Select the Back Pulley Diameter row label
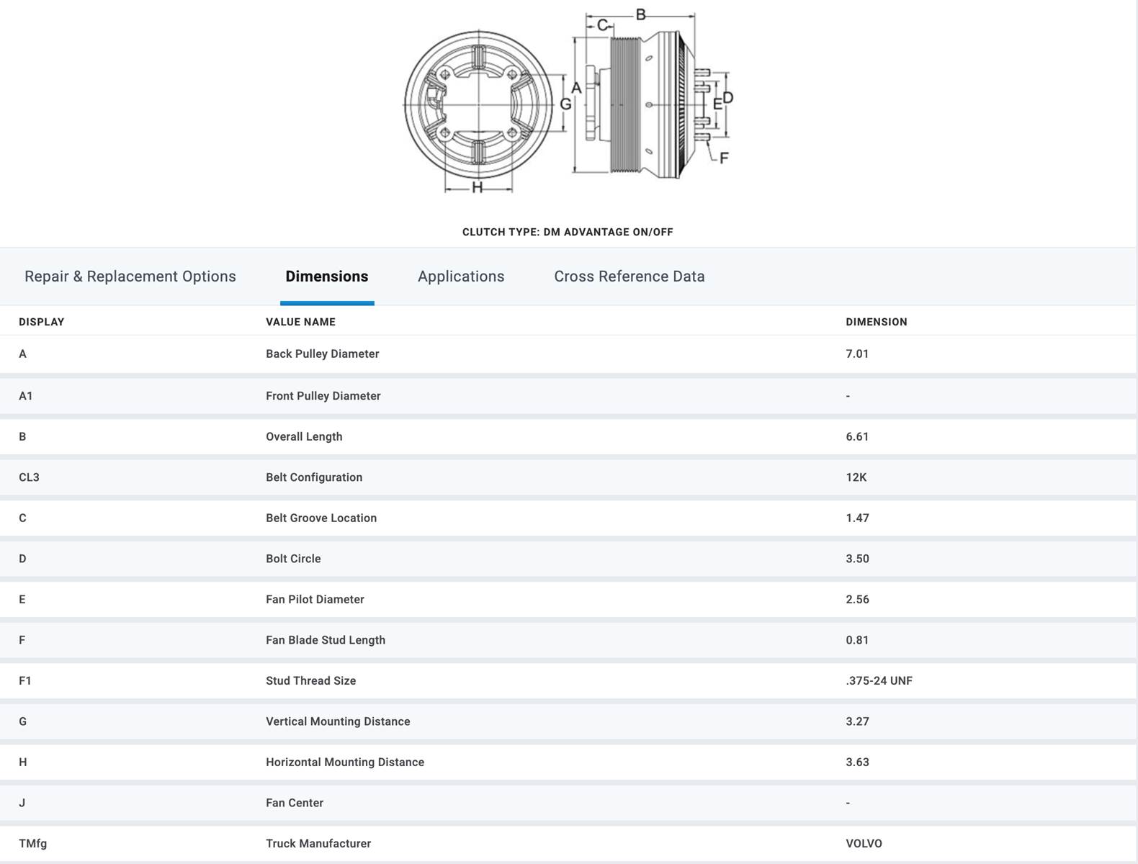This screenshot has height=864, width=1138. [322, 354]
